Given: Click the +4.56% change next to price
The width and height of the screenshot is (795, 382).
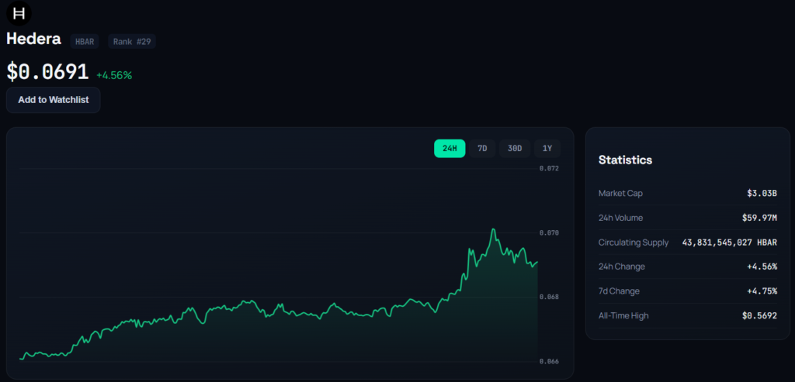Looking at the screenshot, I should 114,75.
